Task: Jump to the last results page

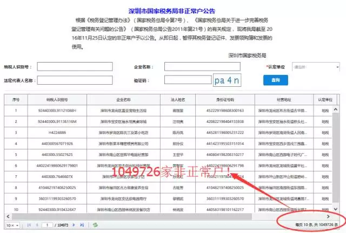Action: coord(82,225)
